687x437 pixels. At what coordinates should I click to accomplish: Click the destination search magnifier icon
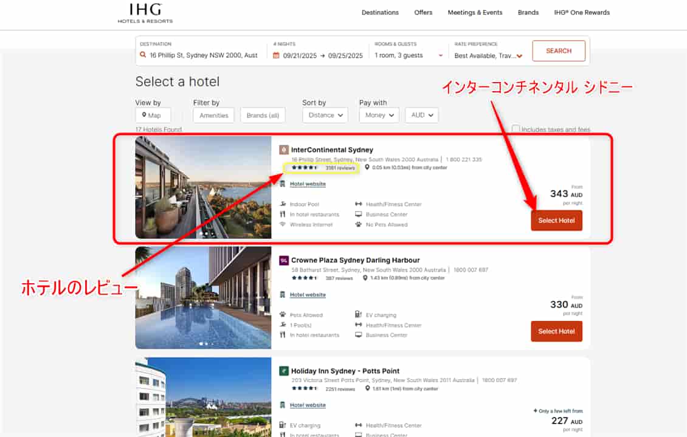tap(143, 55)
